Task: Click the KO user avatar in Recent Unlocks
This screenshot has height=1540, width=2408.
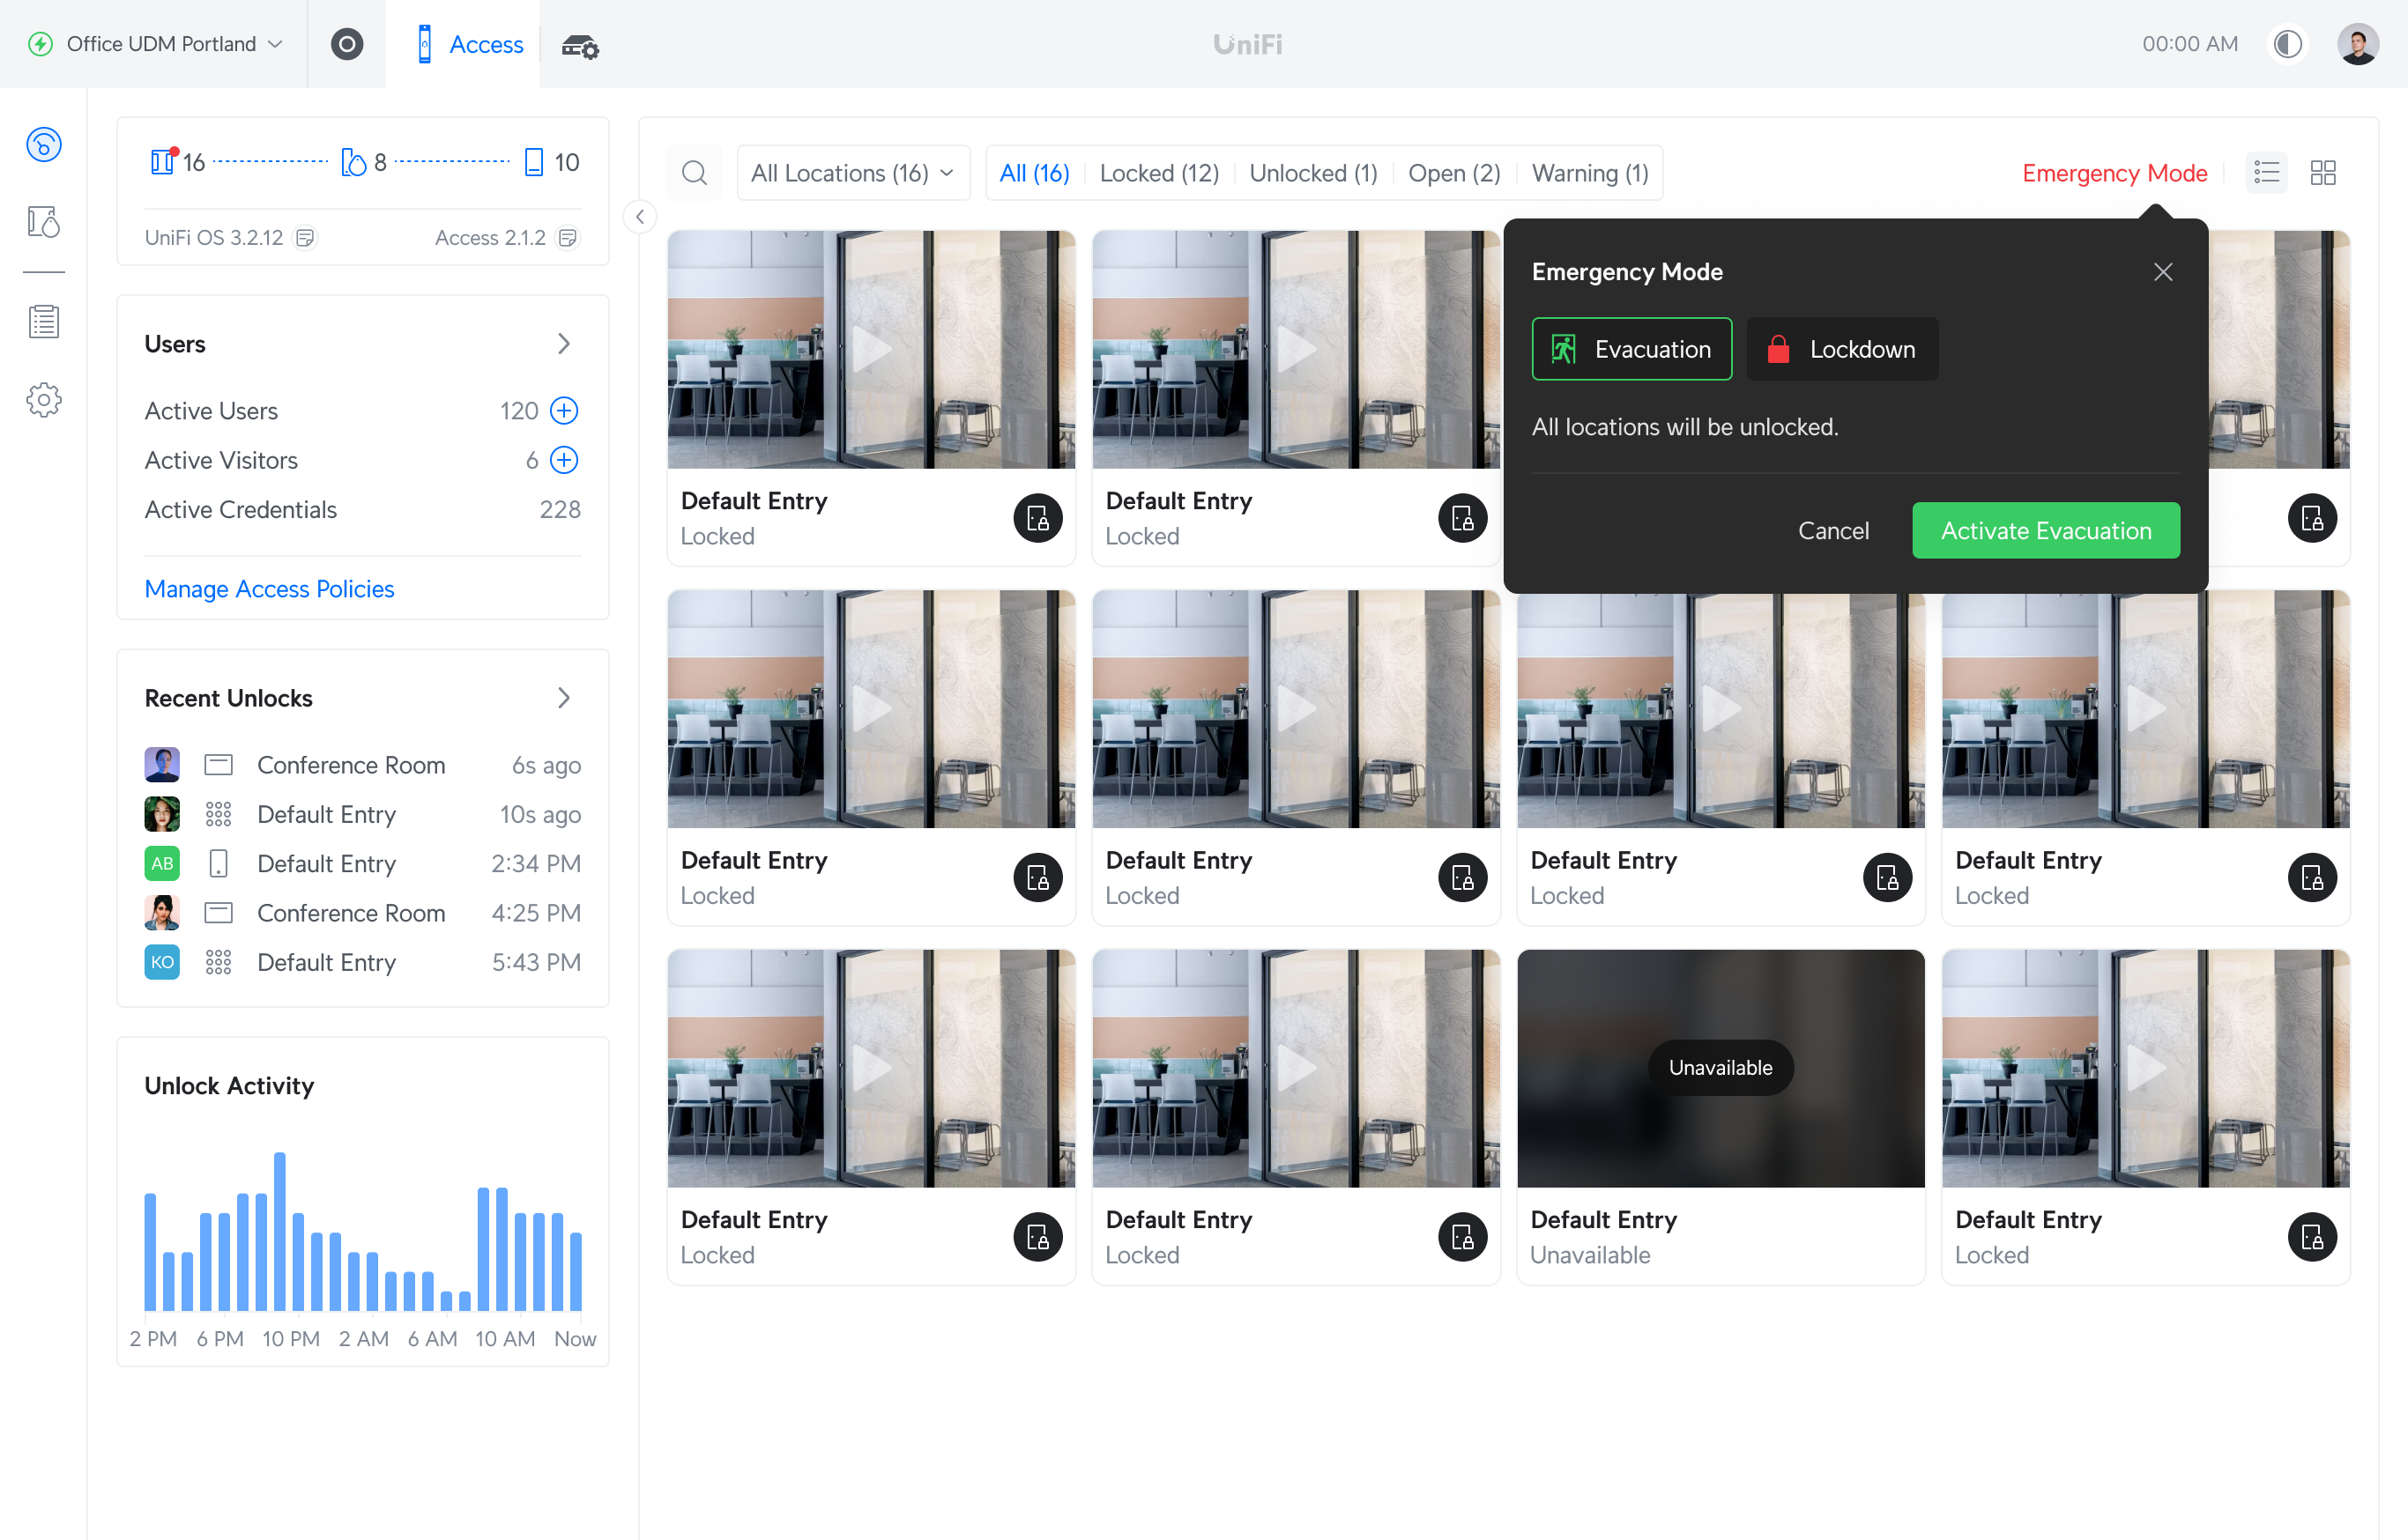Action: tap(161, 962)
